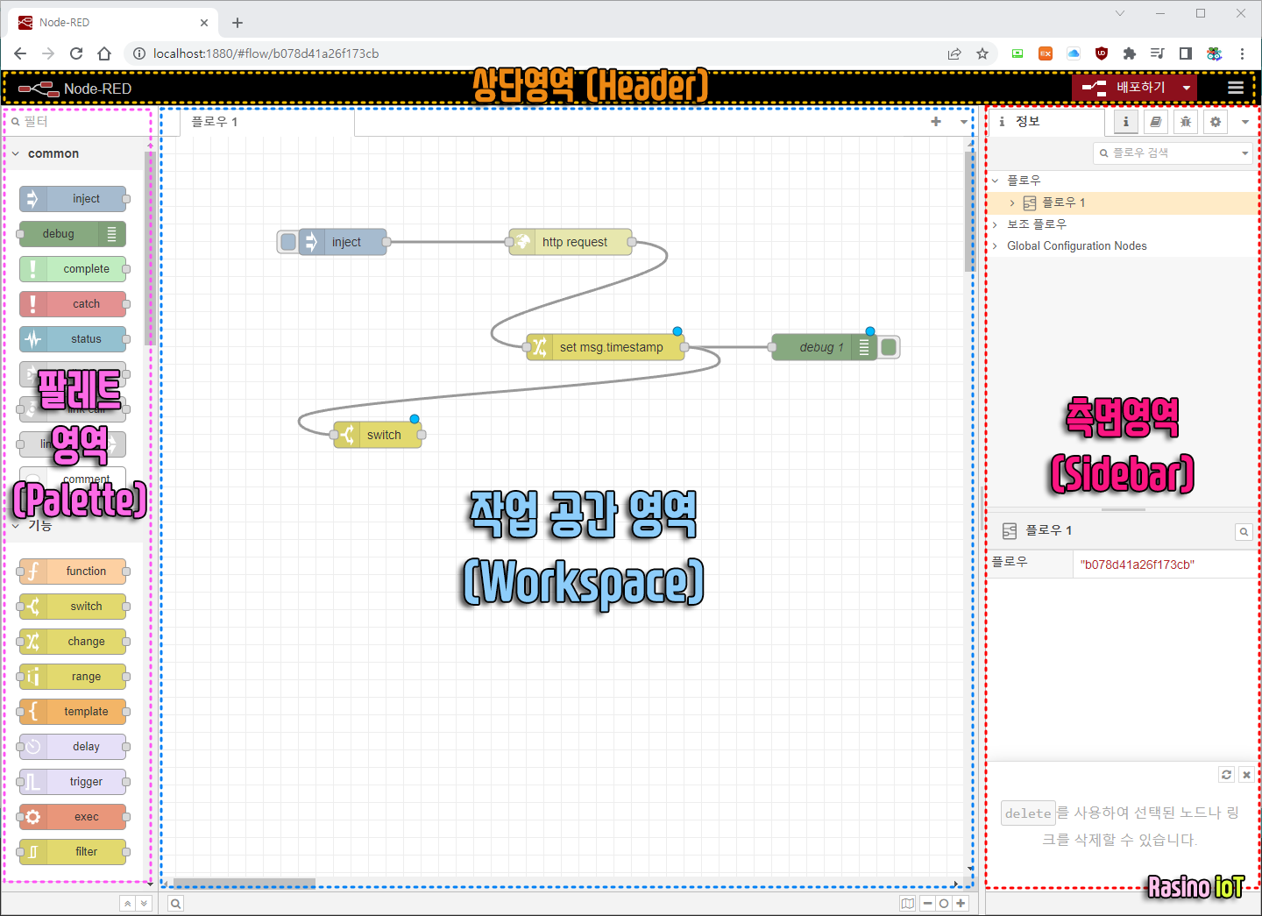Click the workspace vertical scrollbar
This screenshot has height=916, width=1262.
tap(969, 211)
